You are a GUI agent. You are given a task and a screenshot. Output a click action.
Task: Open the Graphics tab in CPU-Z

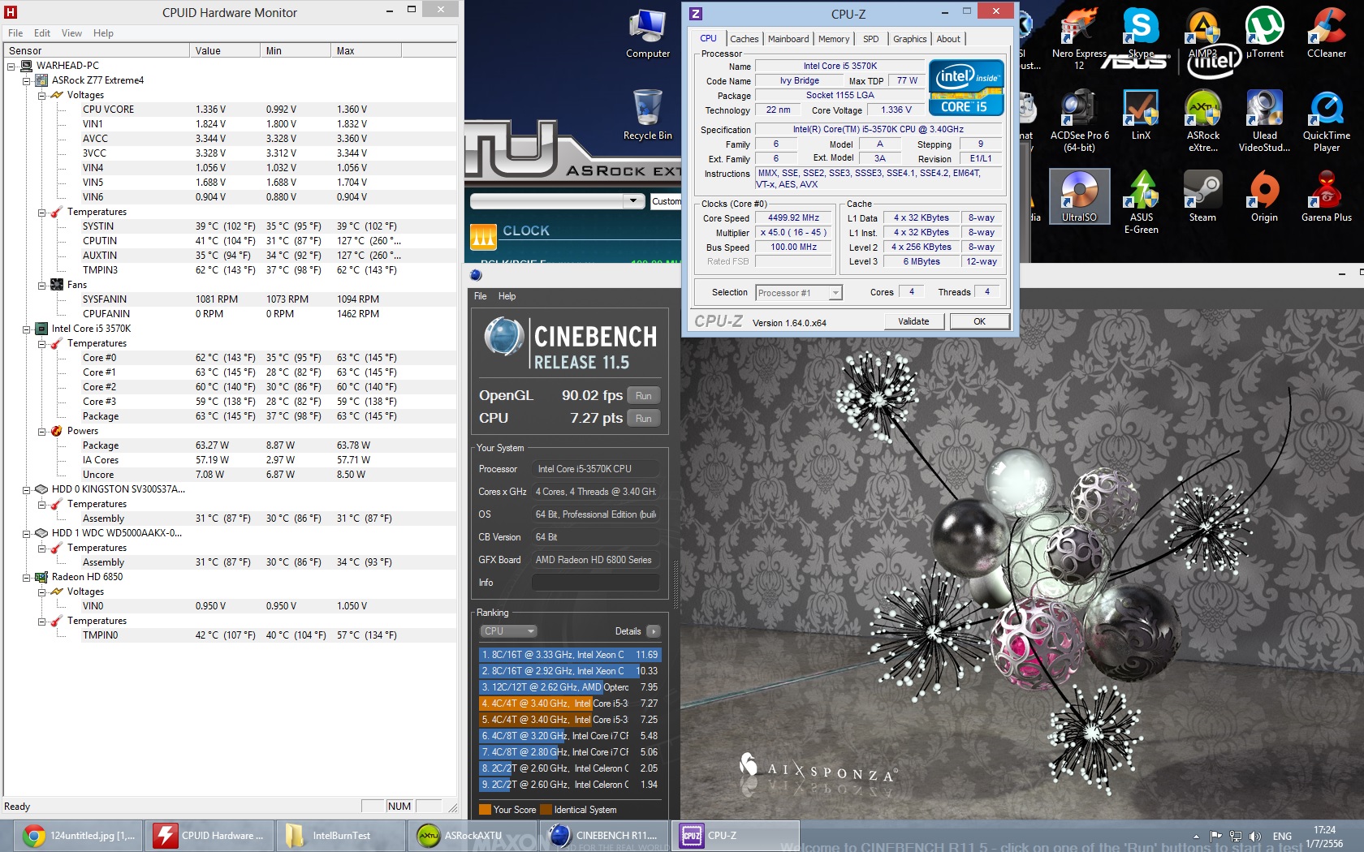[x=909, y=39]
